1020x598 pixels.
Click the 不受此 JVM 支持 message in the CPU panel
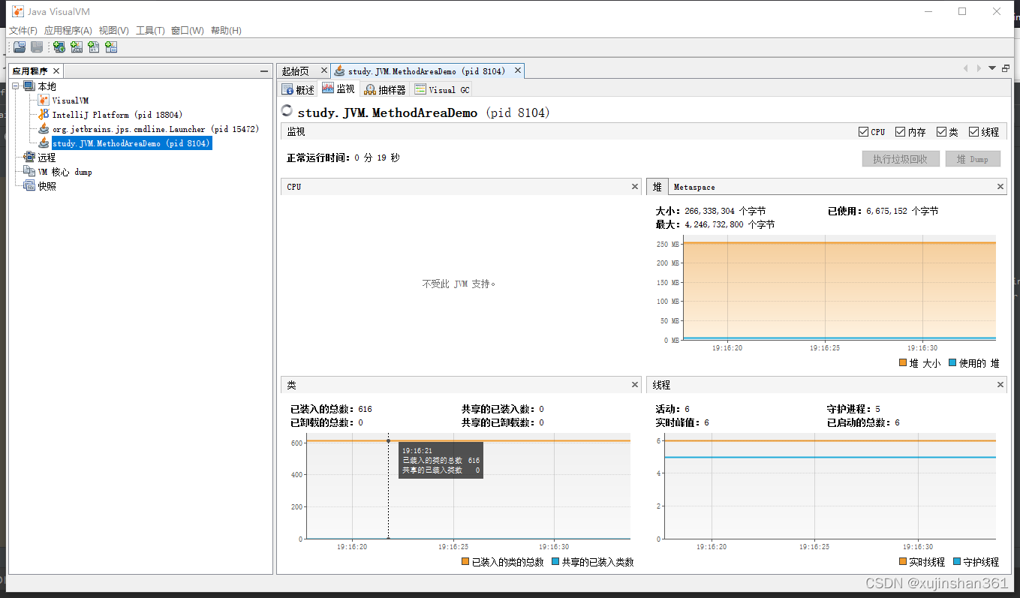point(459,284)
